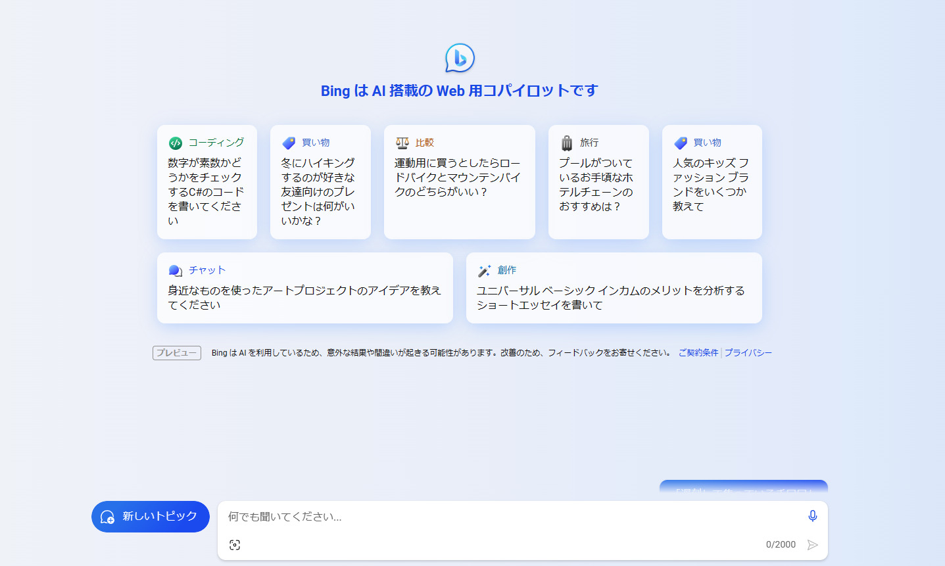Image resolution: width=945 pixels, height=566 pixels.
Task: Open the ご契約条件 terms link
Action: (x=698, y=353)
